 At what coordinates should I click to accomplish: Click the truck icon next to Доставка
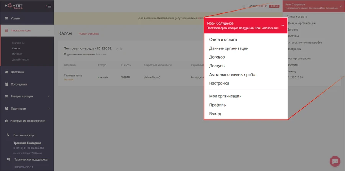[x=7, y=72]
